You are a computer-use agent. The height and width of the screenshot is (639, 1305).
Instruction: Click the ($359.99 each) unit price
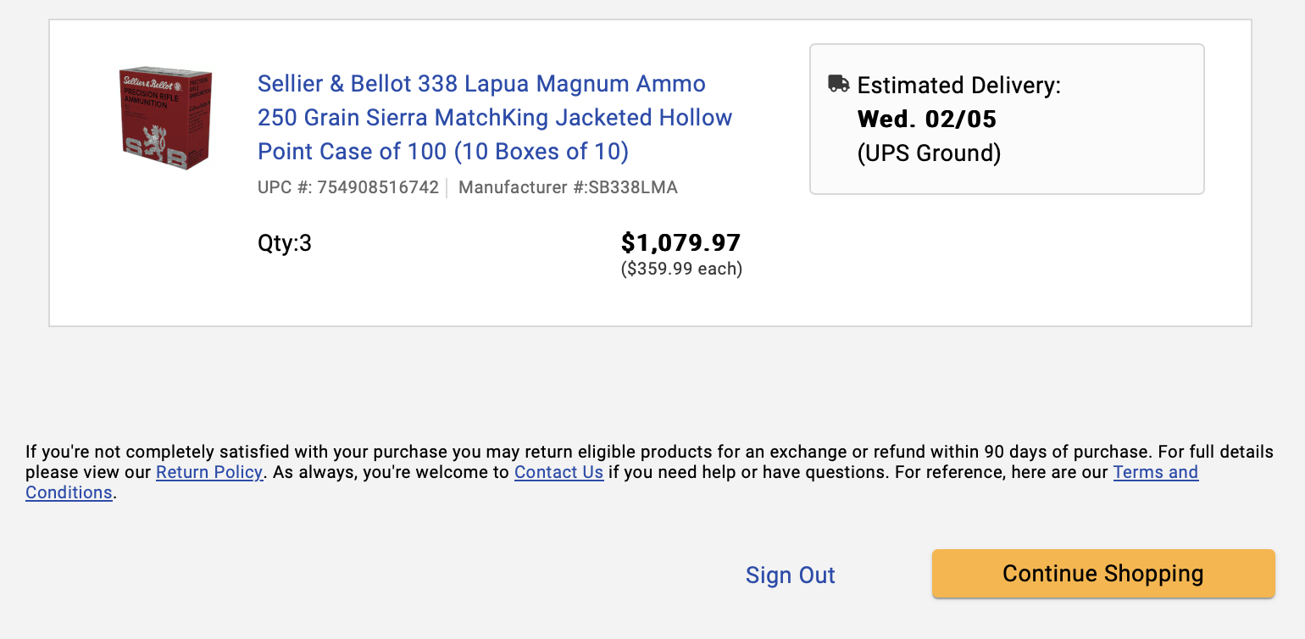(x=681, y=269)
